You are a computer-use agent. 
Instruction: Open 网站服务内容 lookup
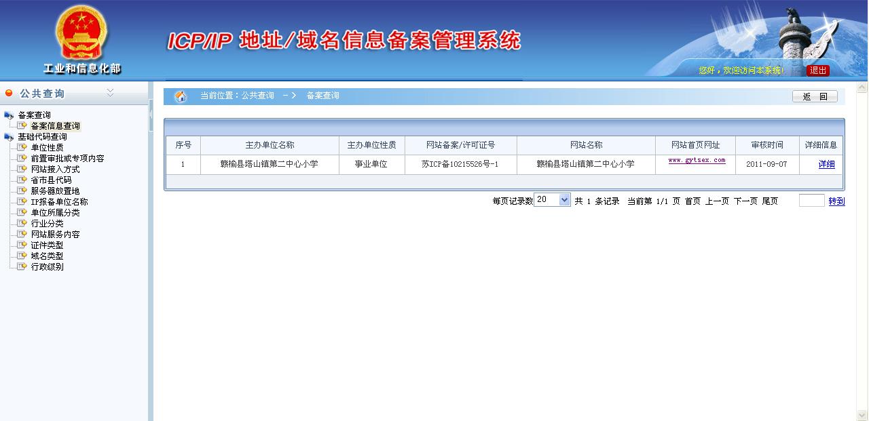click(55, 234)
